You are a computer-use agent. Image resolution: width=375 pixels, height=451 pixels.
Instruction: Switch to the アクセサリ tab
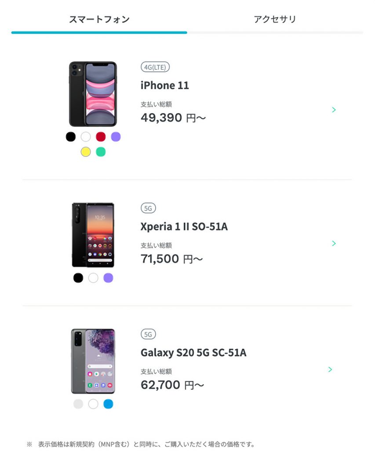[x=275, y=19]
